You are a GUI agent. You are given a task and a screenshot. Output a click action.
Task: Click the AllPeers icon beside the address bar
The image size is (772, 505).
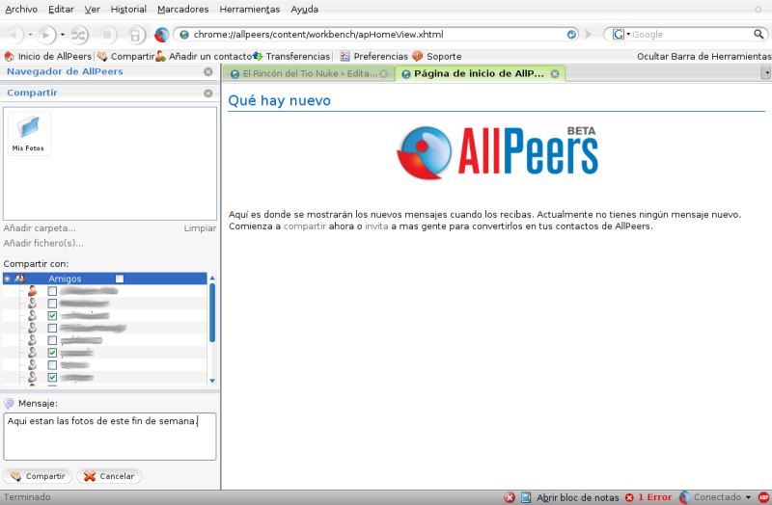point(161,35)
